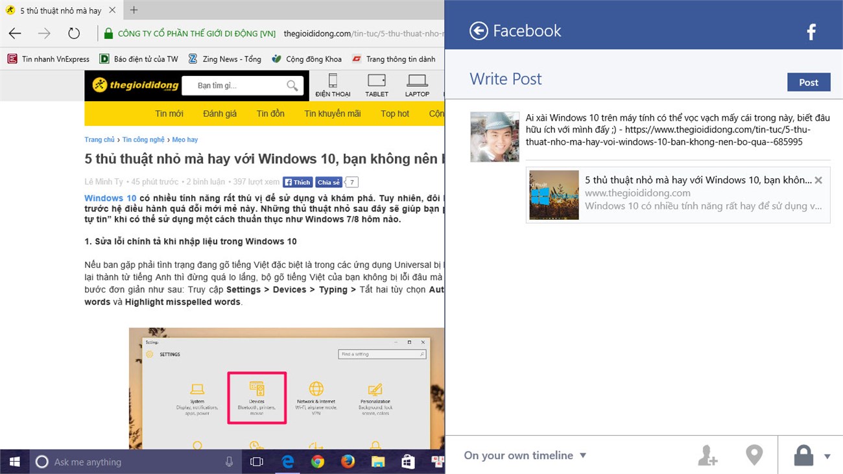Open the TABLET category
This screenshot has height=474, width=843.
point(377,85)
